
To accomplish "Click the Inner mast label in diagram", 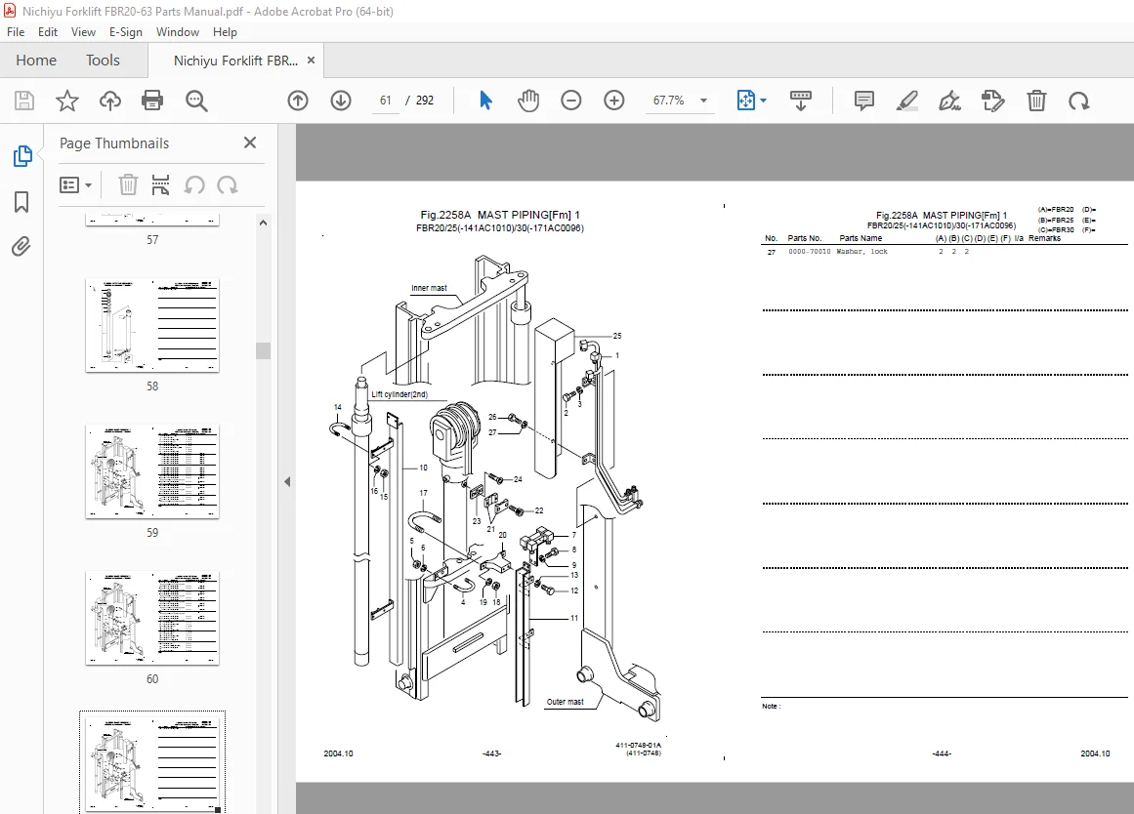I will pyautogui.click(x=429, y=288).
